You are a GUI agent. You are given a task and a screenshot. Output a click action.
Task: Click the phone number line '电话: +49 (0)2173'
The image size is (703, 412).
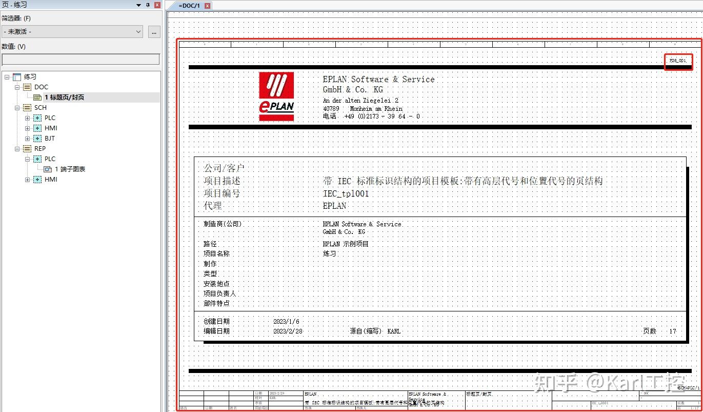click(371, 116)
